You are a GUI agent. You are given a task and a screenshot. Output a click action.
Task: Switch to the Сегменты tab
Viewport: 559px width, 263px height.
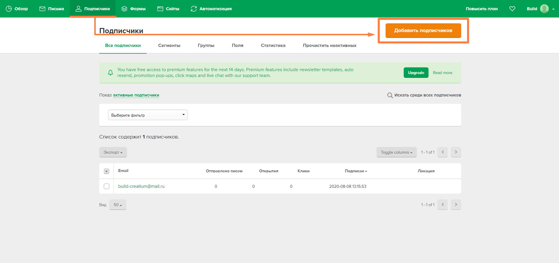[169, 45]
